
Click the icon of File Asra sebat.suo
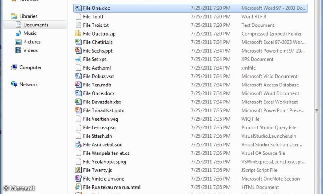click(78, 144)
